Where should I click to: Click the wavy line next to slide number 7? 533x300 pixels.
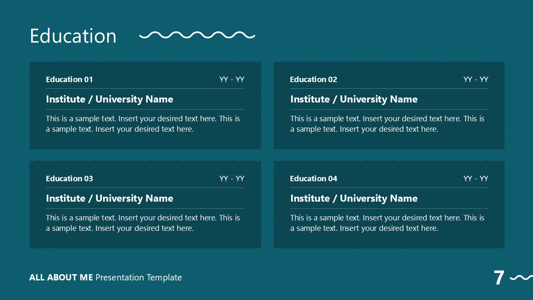point(521,277)
